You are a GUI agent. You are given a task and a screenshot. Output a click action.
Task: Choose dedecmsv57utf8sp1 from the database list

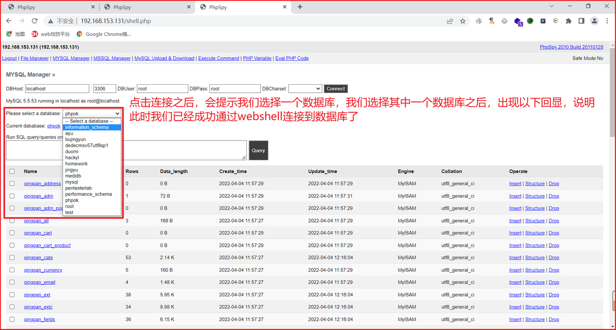tap(92, 145)
